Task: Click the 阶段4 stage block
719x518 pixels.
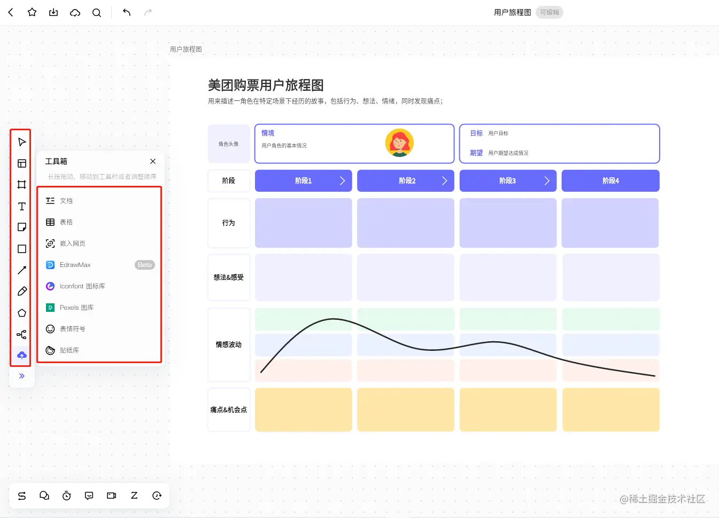Action: coord(610,181)
